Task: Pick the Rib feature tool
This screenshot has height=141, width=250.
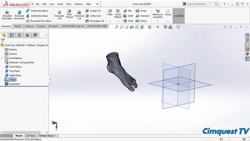Action: [127, 11]
